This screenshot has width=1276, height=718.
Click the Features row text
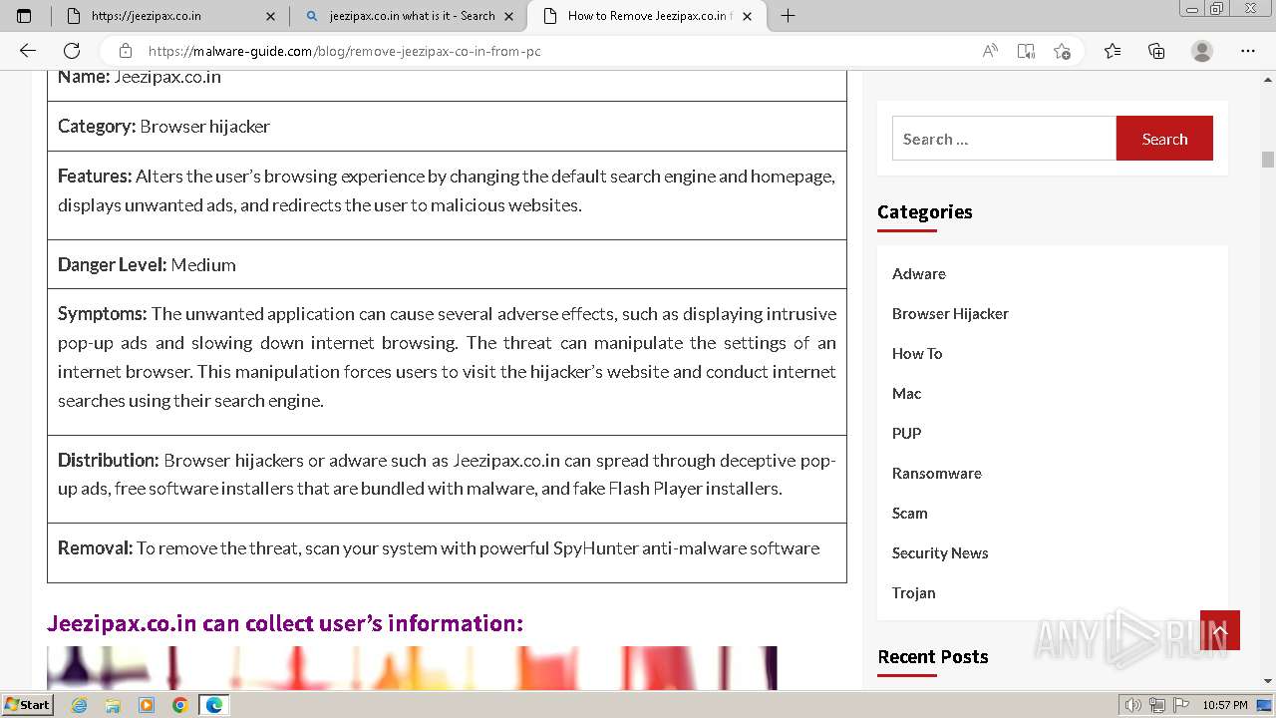click(x=447, y=190)
